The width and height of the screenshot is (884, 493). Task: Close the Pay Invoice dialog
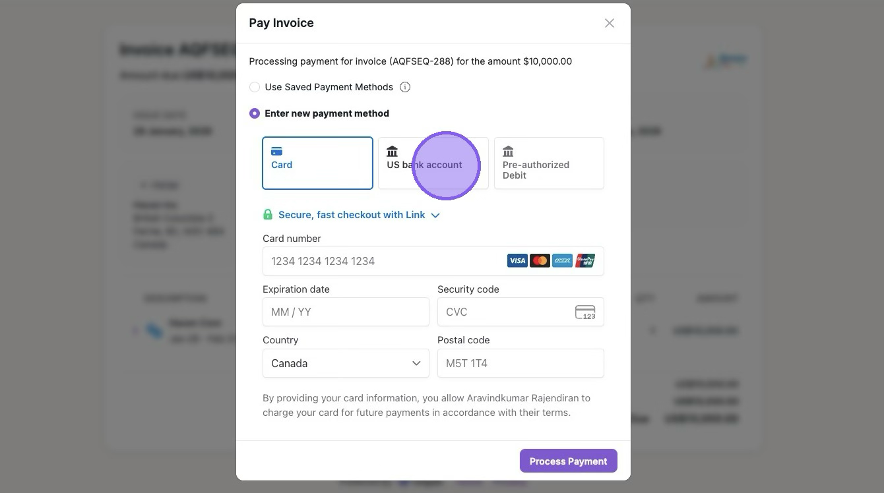tap(610, 23)
